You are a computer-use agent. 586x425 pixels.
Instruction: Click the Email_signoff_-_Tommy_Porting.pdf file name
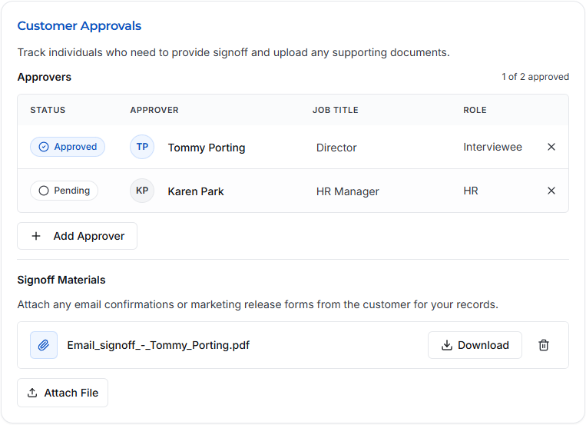[158, 345]
